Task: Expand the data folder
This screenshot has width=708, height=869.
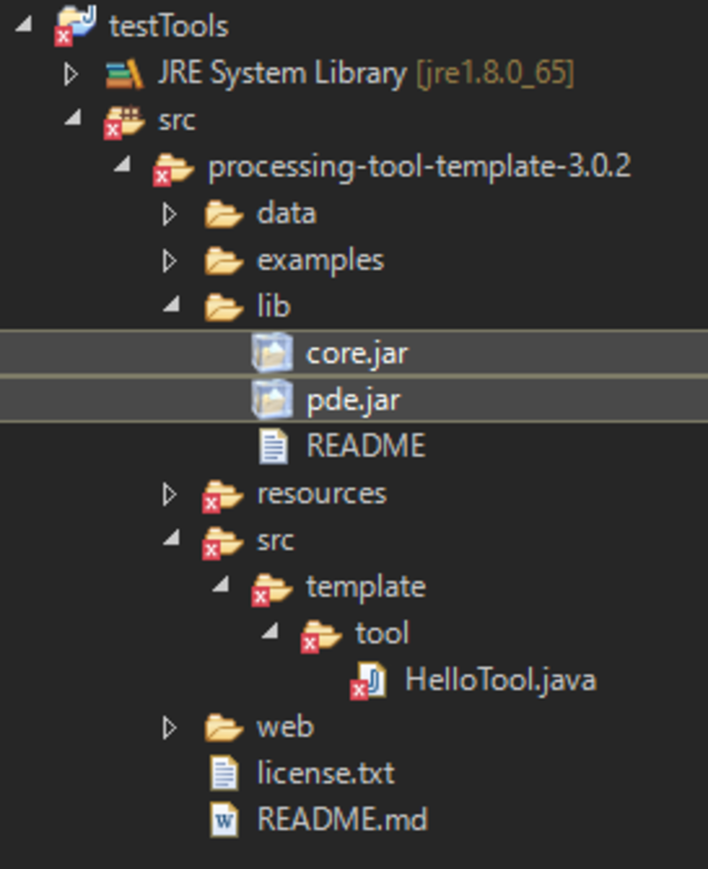Action: point(169,214)
